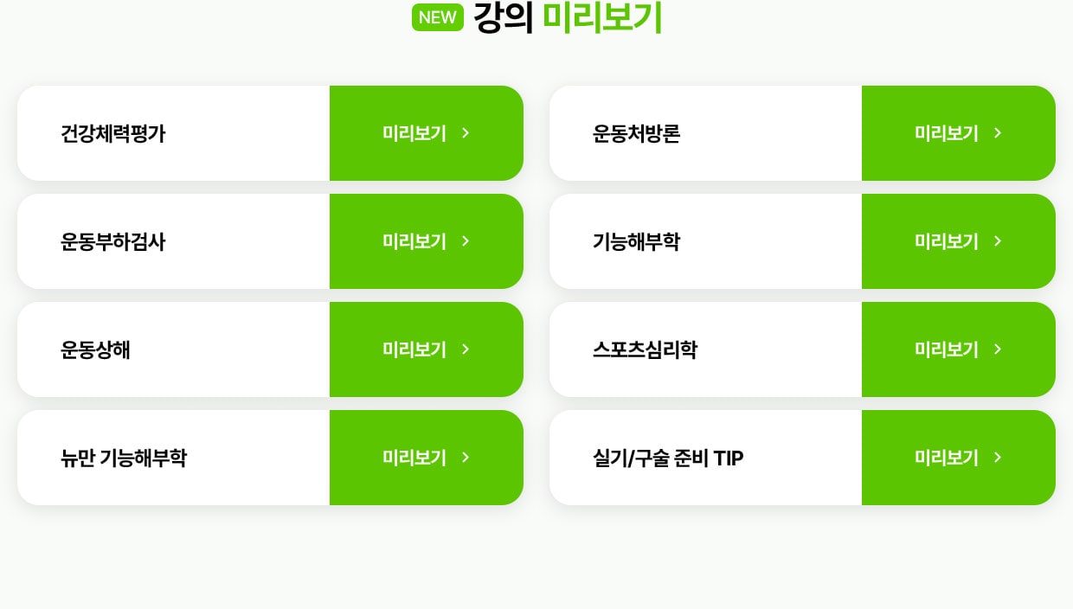This screenshot has height=609, width=1073.
Task: Click the chevron arrow beside 운동처방론 미리보기
Action: (997, 133)
